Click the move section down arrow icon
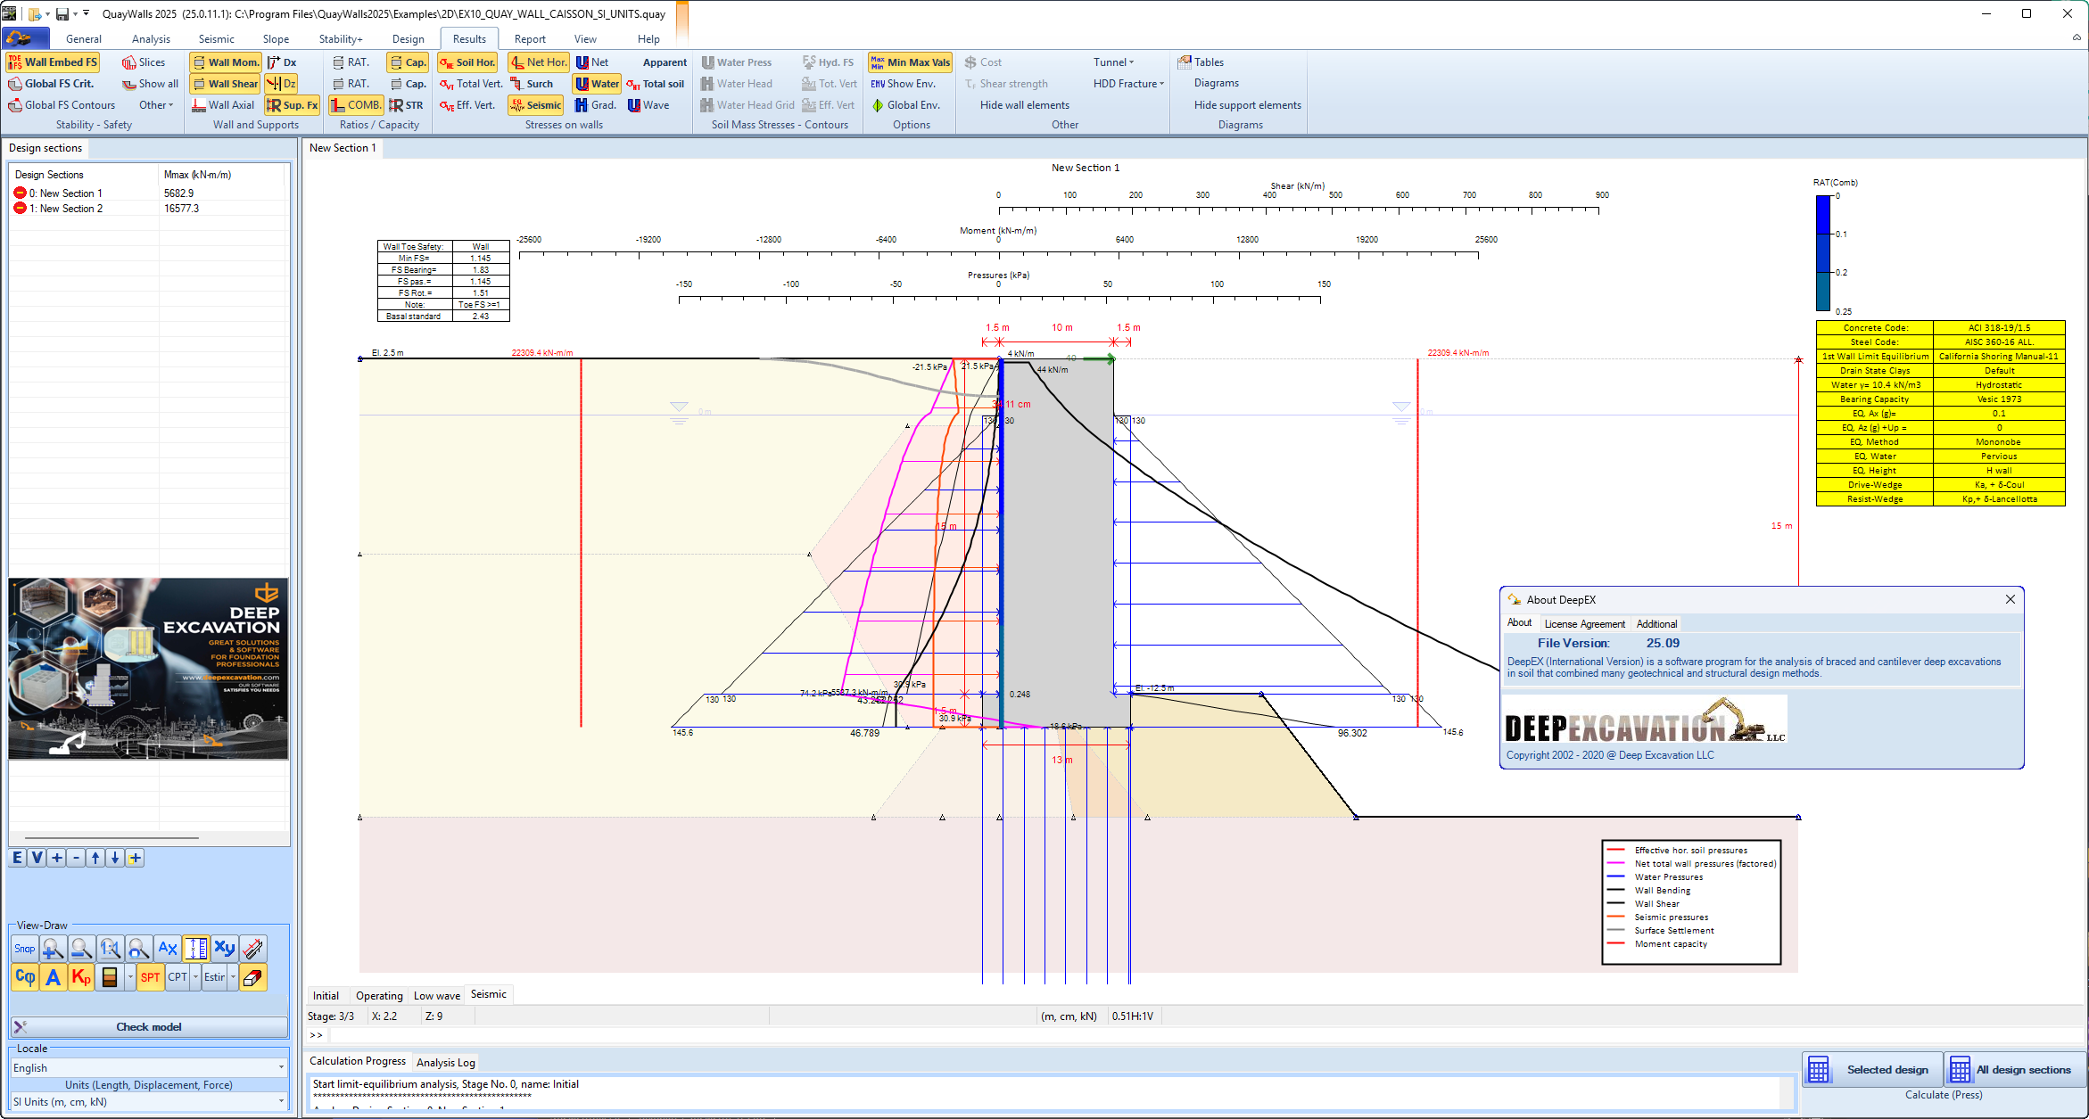This screenshot has width=2089, height=1119. pos(115,858)
